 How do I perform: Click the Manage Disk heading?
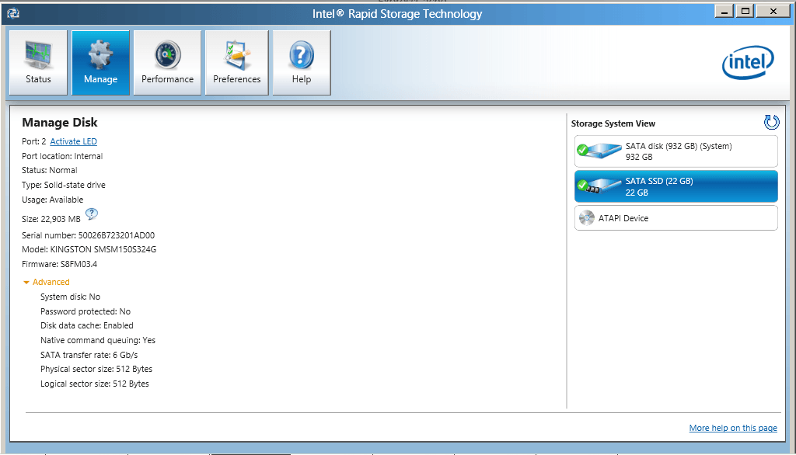[x=59, y=123]
